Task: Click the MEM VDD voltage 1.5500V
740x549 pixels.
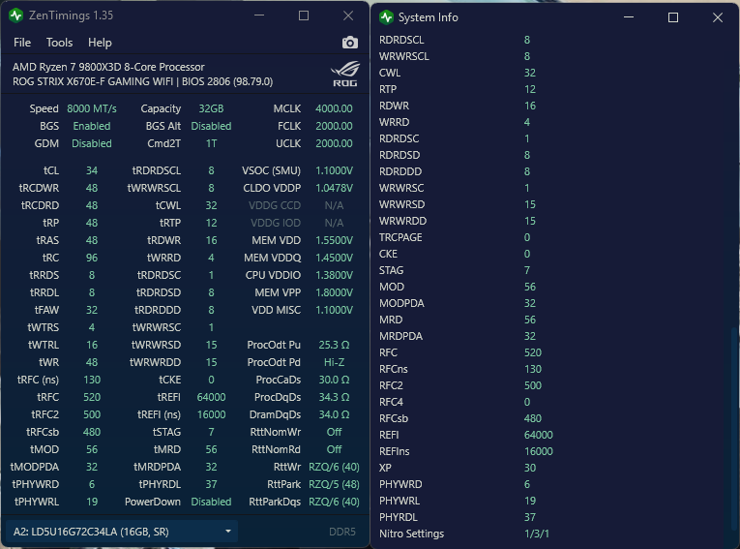Action: (x=334, y=240)
